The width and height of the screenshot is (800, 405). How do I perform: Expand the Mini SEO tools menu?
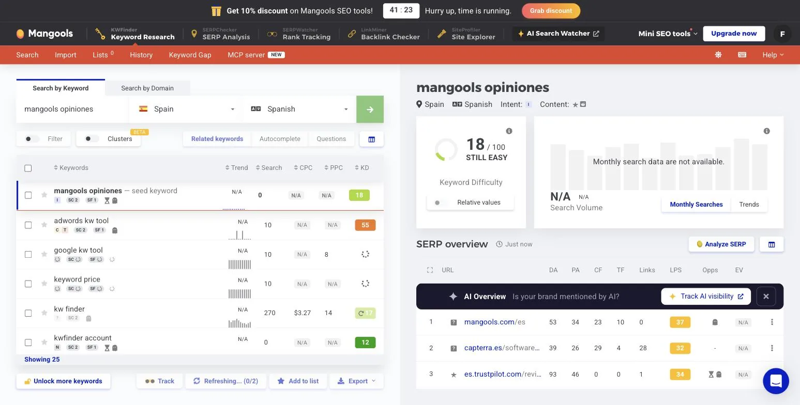668,34
